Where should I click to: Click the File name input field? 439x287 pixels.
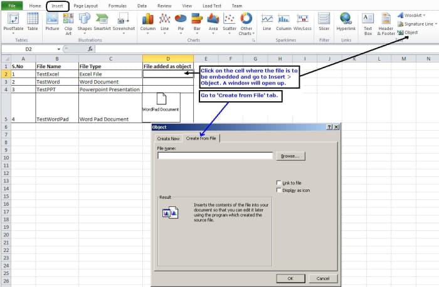click(215, 156)
